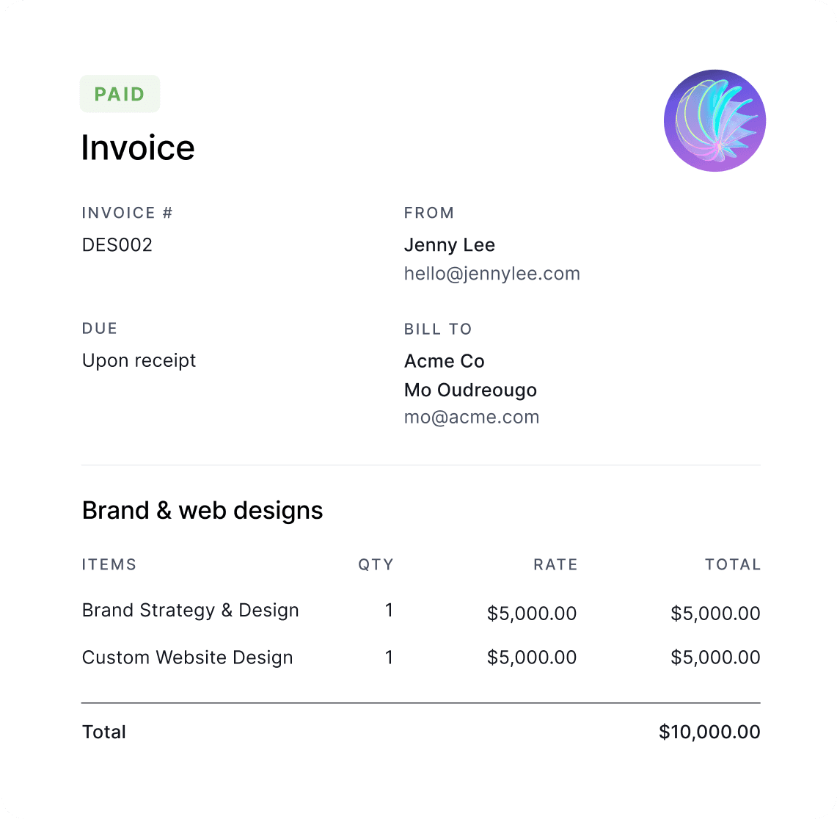Viewport: 837px width, 819px height.
Task: Click the Upon receipt due value
Action: click(x=139, y=361)
